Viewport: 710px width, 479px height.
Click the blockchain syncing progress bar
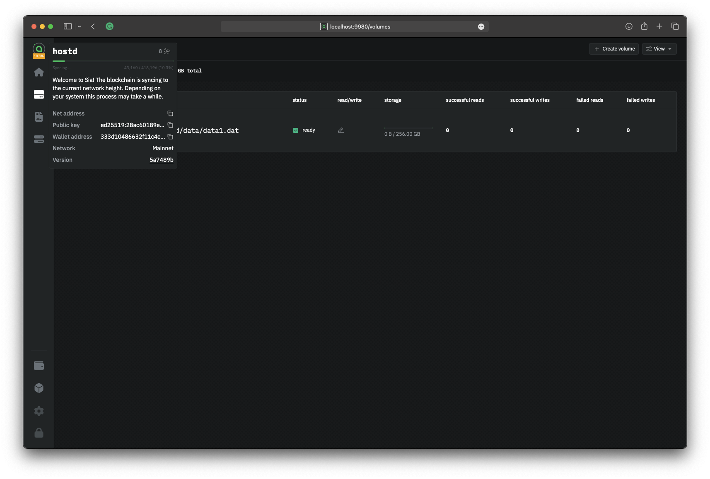[113, 61]
